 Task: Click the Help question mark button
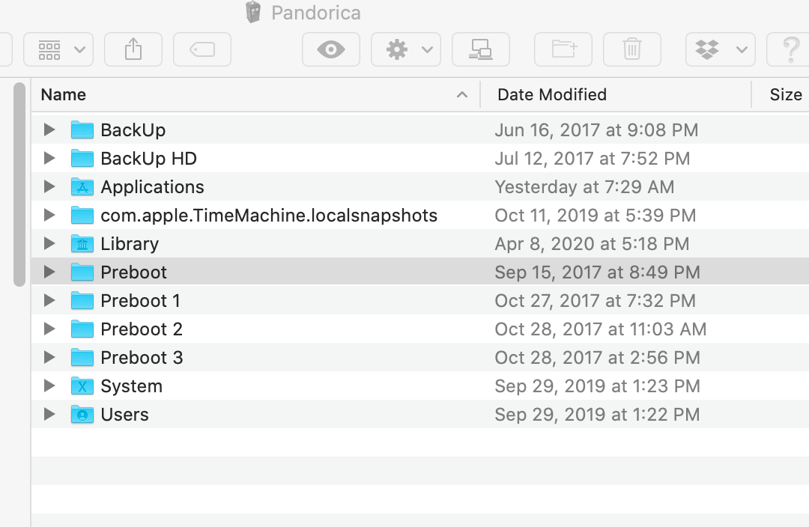(791, 50)
